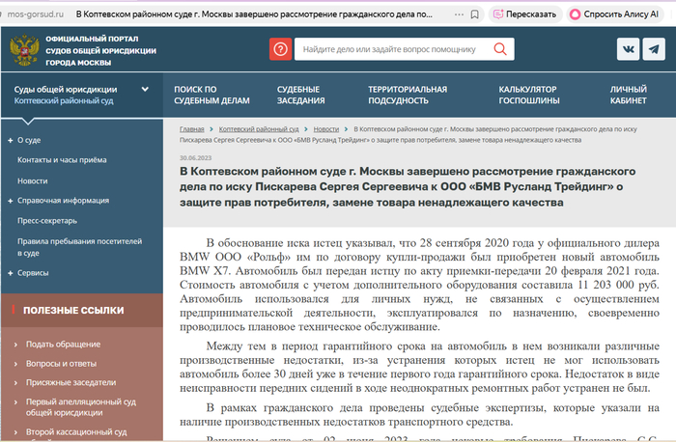Click the date 30.06.2023 above headline
This screenshot has width=676, height=442.
[x=196, y=158]
